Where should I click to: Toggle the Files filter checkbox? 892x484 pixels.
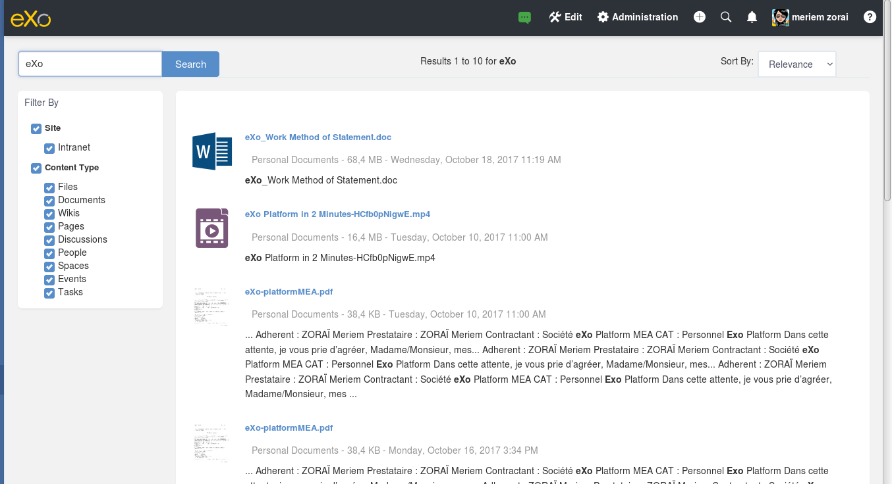tap(49, 188)
